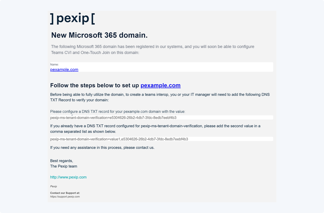Open pexample.com link in the setup heading
The width and height of the screenshot is (324, 213).
[x=160, y=86]
